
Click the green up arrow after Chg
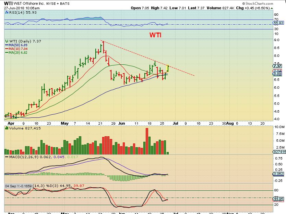click(272, 8)
